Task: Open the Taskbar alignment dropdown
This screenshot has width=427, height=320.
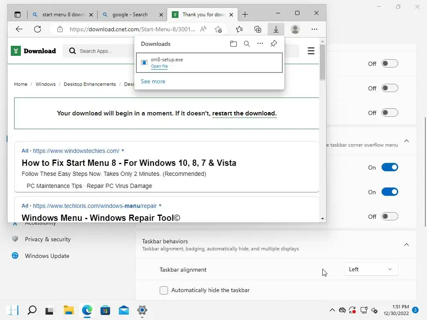Action: tap(371, 269)
